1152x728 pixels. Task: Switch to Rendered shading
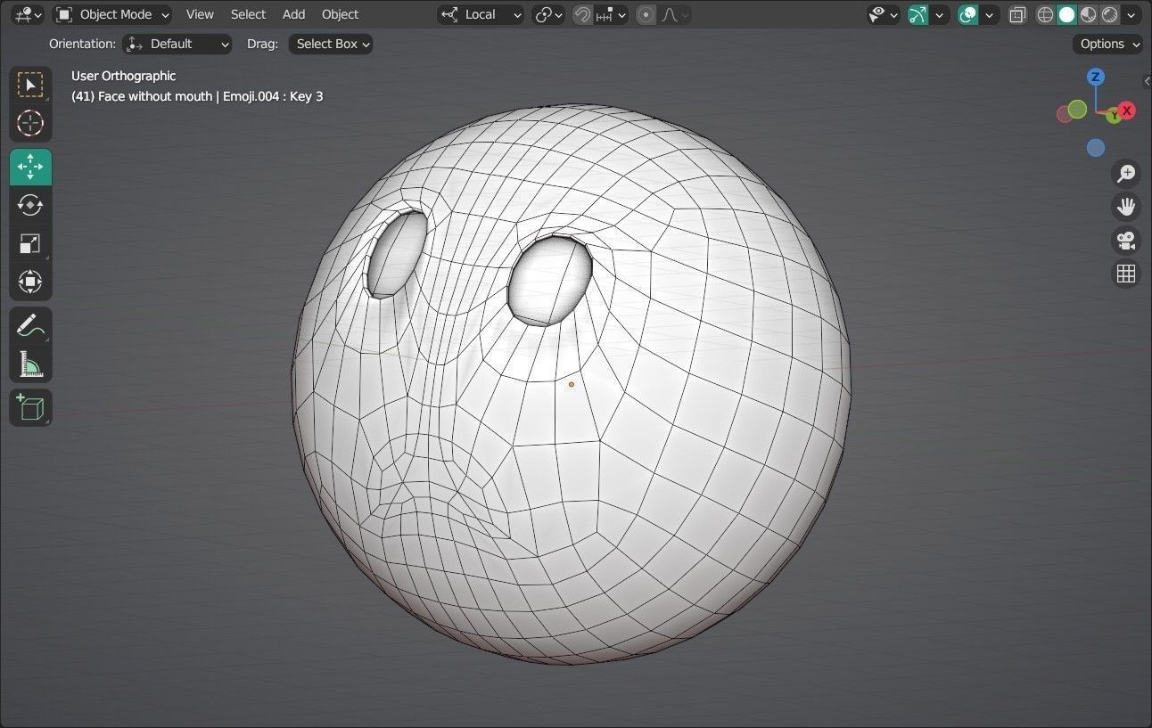pyautogui.click(x=1110, y=14)
